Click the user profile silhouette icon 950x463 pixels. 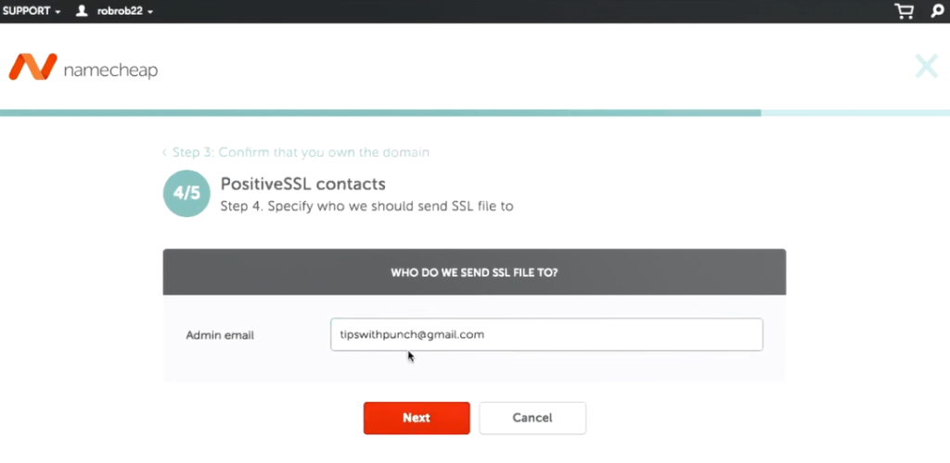(x=82, y=11)
